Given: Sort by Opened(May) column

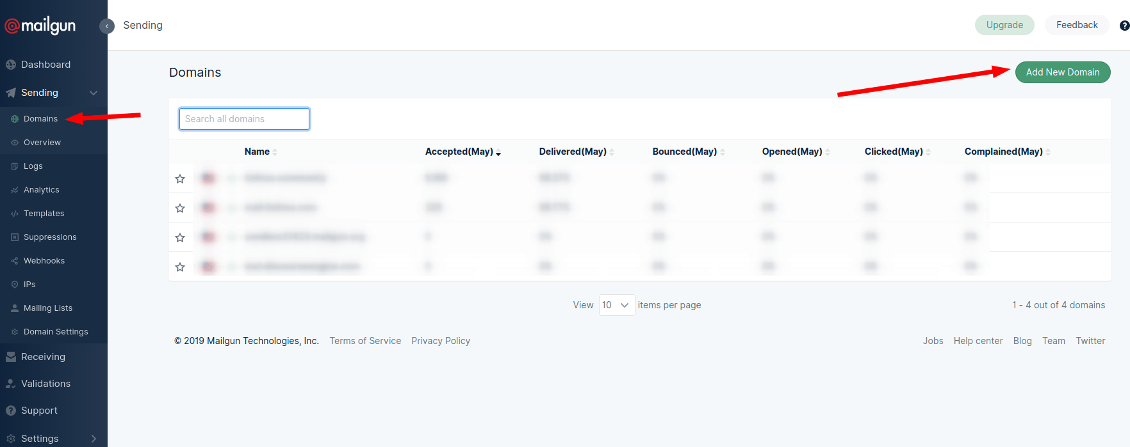Looking at the screenshot, I should click(796, 152).
